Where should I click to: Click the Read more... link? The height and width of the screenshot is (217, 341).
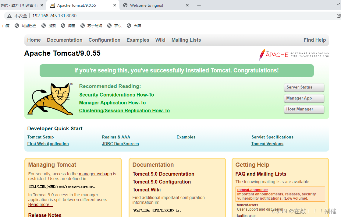pyautogui.click(x=41, y=205)
